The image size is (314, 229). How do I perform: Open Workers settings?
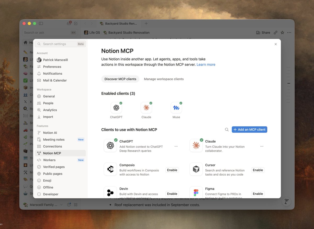point(60,160)
